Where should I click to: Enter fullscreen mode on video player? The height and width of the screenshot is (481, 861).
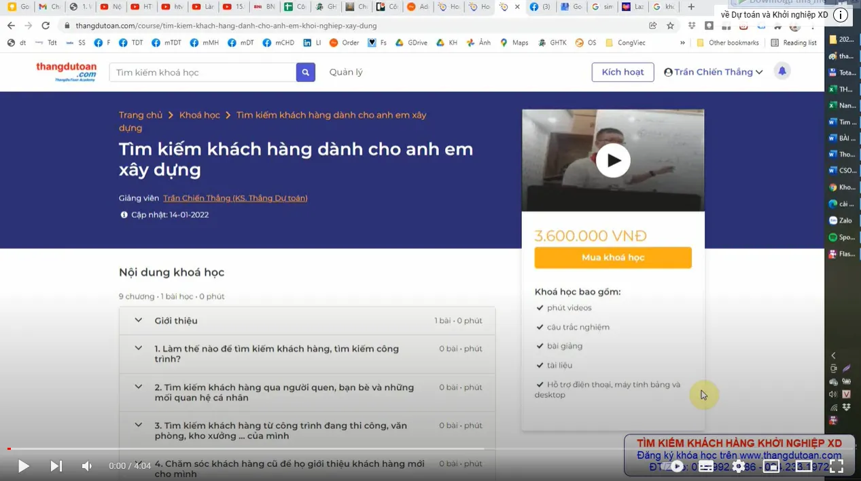coord(837,466)
